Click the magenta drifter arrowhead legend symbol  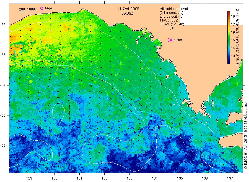(170, 40)
